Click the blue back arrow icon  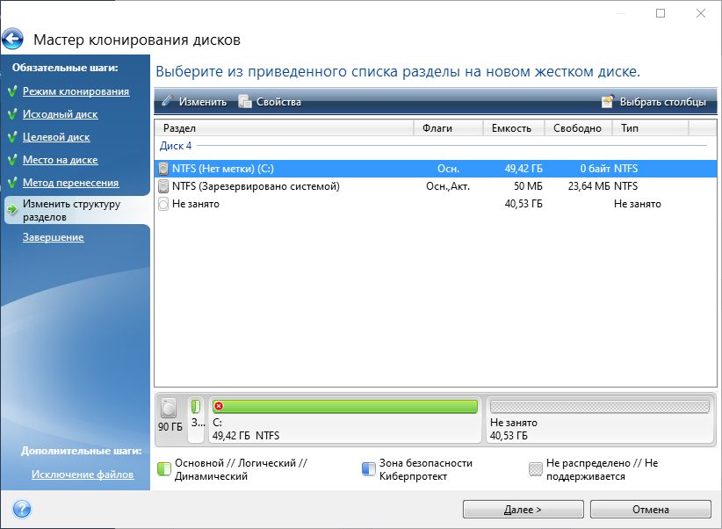tap(13, 40)
